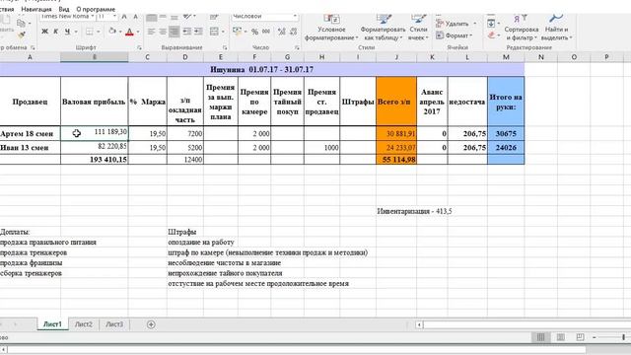
Task: Align text to middle of cell
Action: tap(163, 17)
